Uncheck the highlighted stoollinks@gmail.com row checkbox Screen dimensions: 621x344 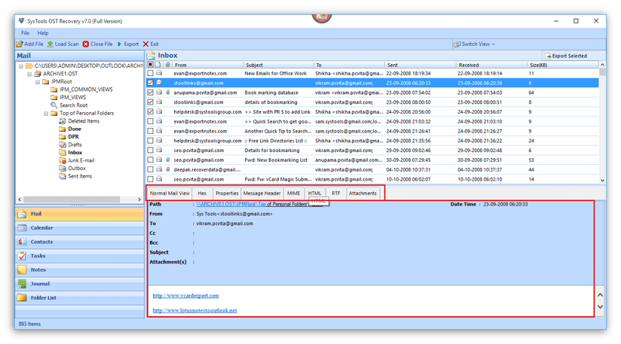pyautogui.click(x=150, y=83)
